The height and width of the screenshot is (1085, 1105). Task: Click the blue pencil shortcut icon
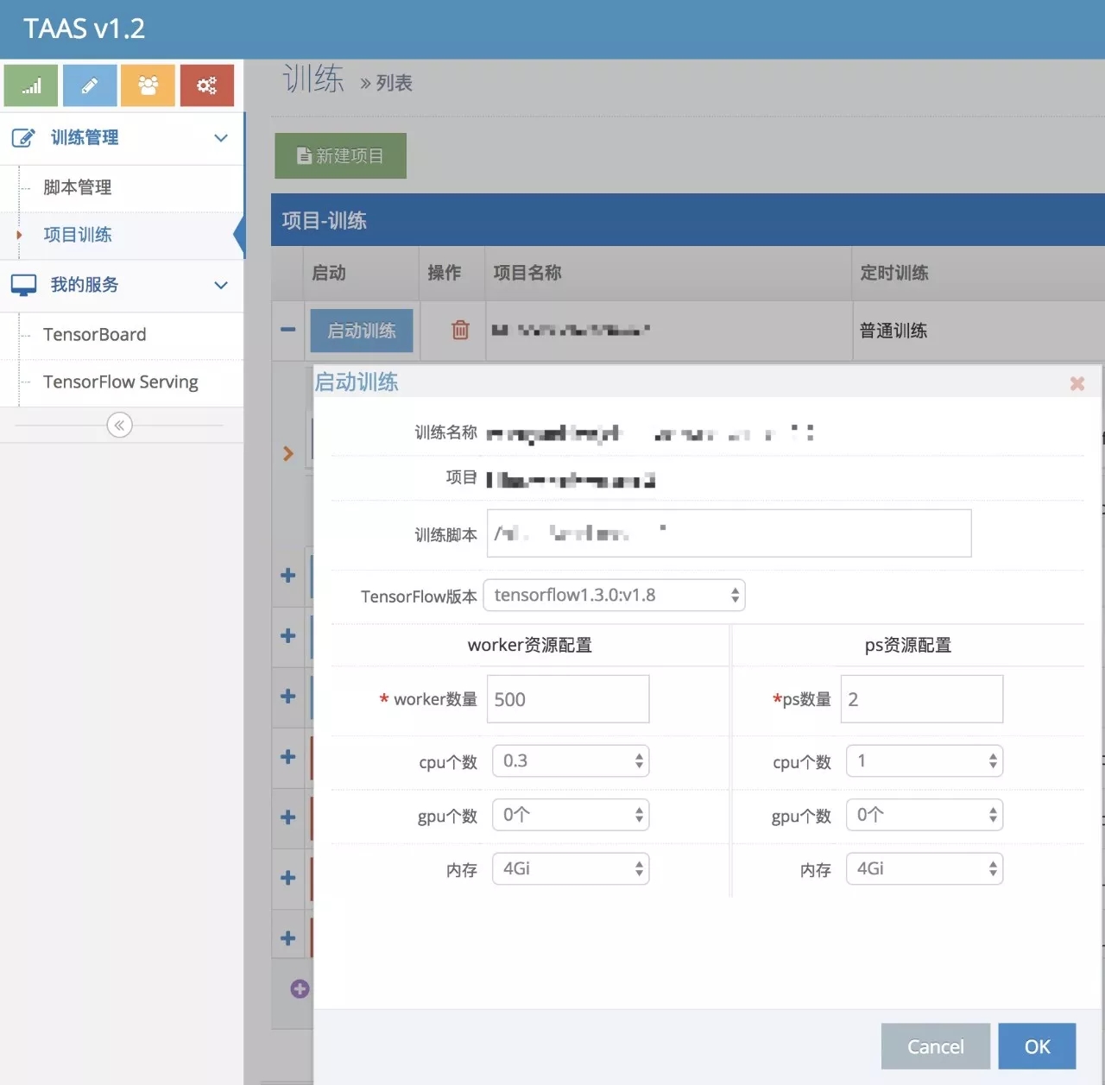coord(90,85)
